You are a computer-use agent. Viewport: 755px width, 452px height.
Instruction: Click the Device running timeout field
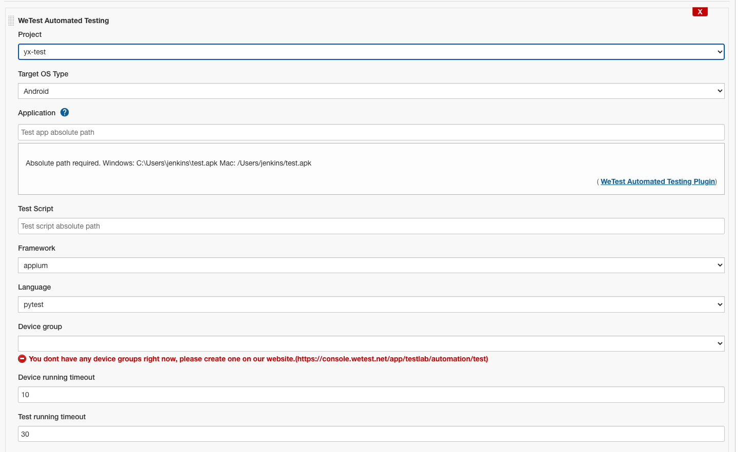tap(371, 395)
